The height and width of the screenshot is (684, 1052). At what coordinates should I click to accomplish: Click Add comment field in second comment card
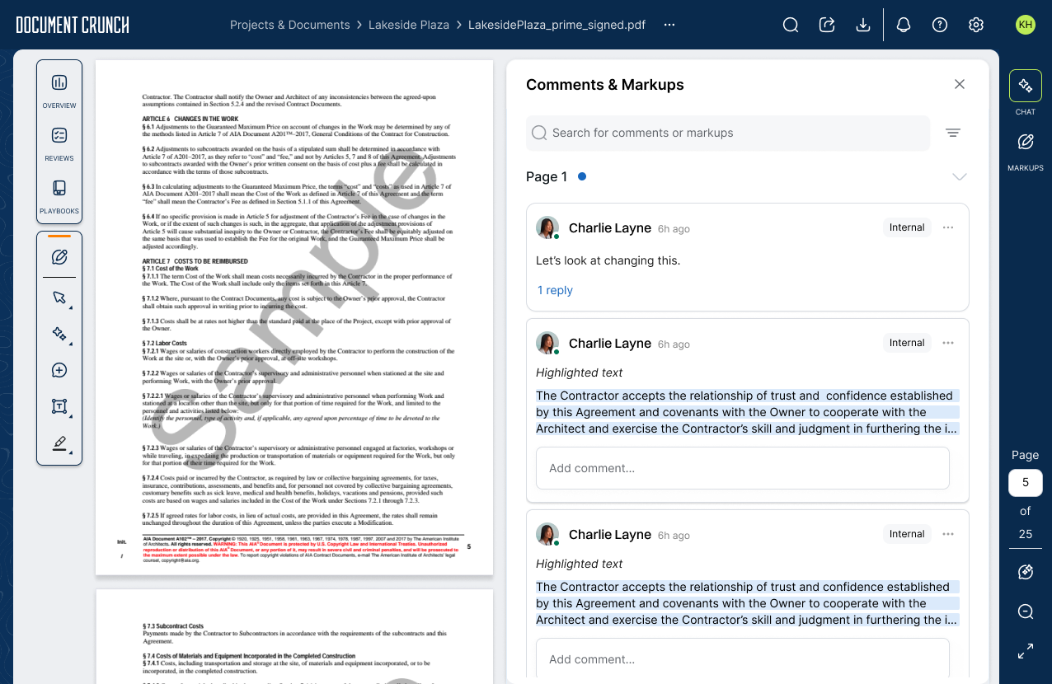pyautogui.click(x=743, y=468)
